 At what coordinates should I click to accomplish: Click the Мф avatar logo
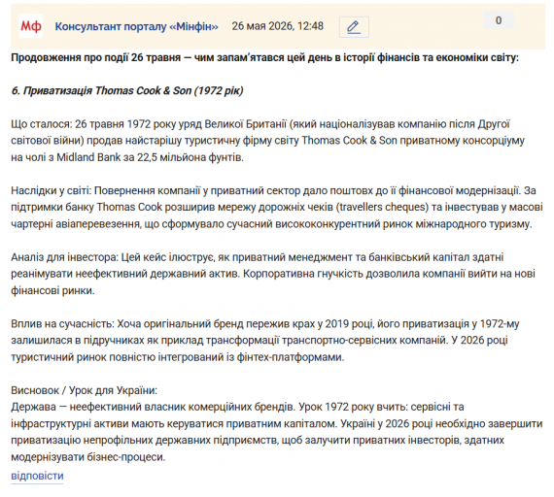pos(31,26)
